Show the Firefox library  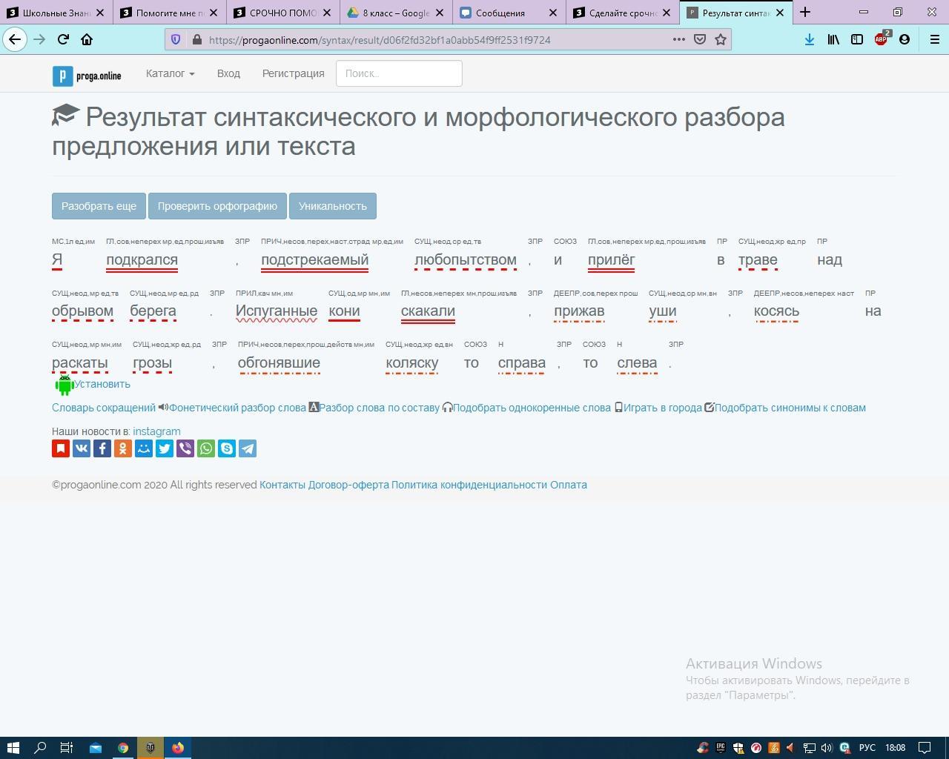tap(833, 40)
